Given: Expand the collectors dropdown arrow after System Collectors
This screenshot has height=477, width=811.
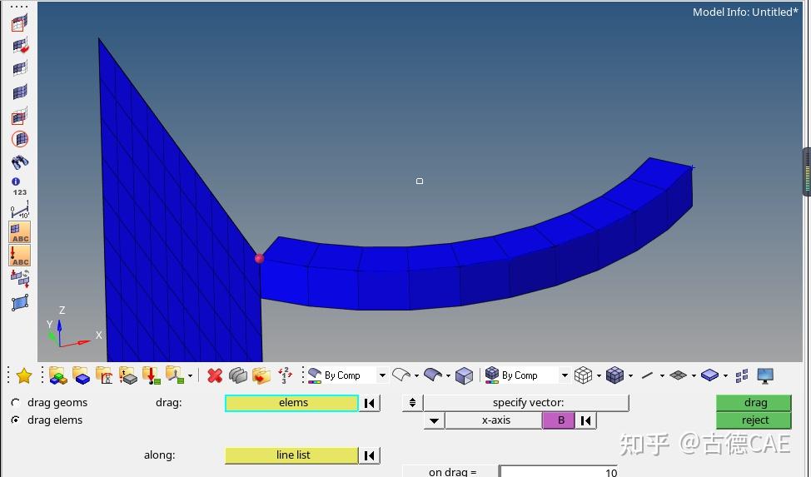Looking at the screenshot, I should [x=191, y=376].
